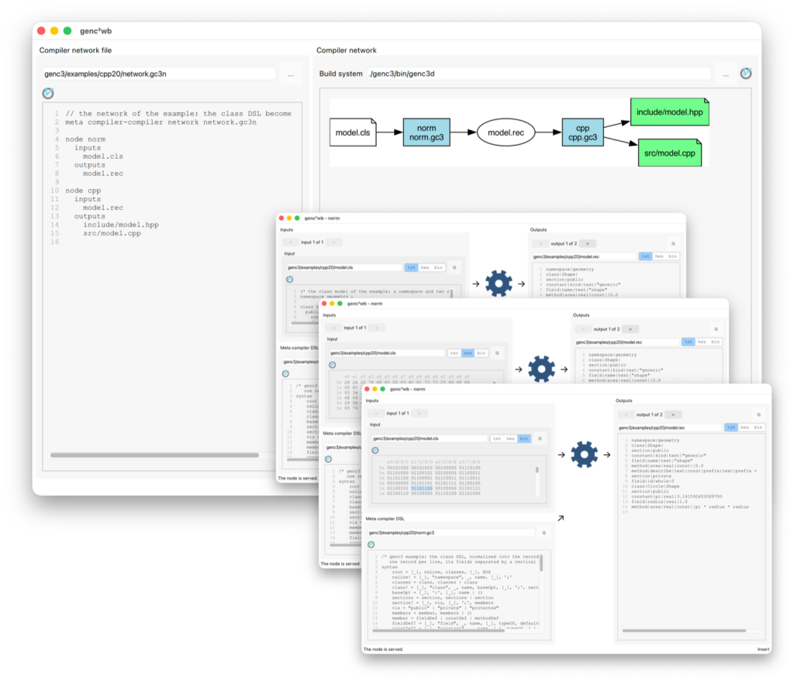The height and width of the screenshot is (685, 794).
Task: Go to the previous input in the hex-view norm window
Action: click(x=333, y=328)
